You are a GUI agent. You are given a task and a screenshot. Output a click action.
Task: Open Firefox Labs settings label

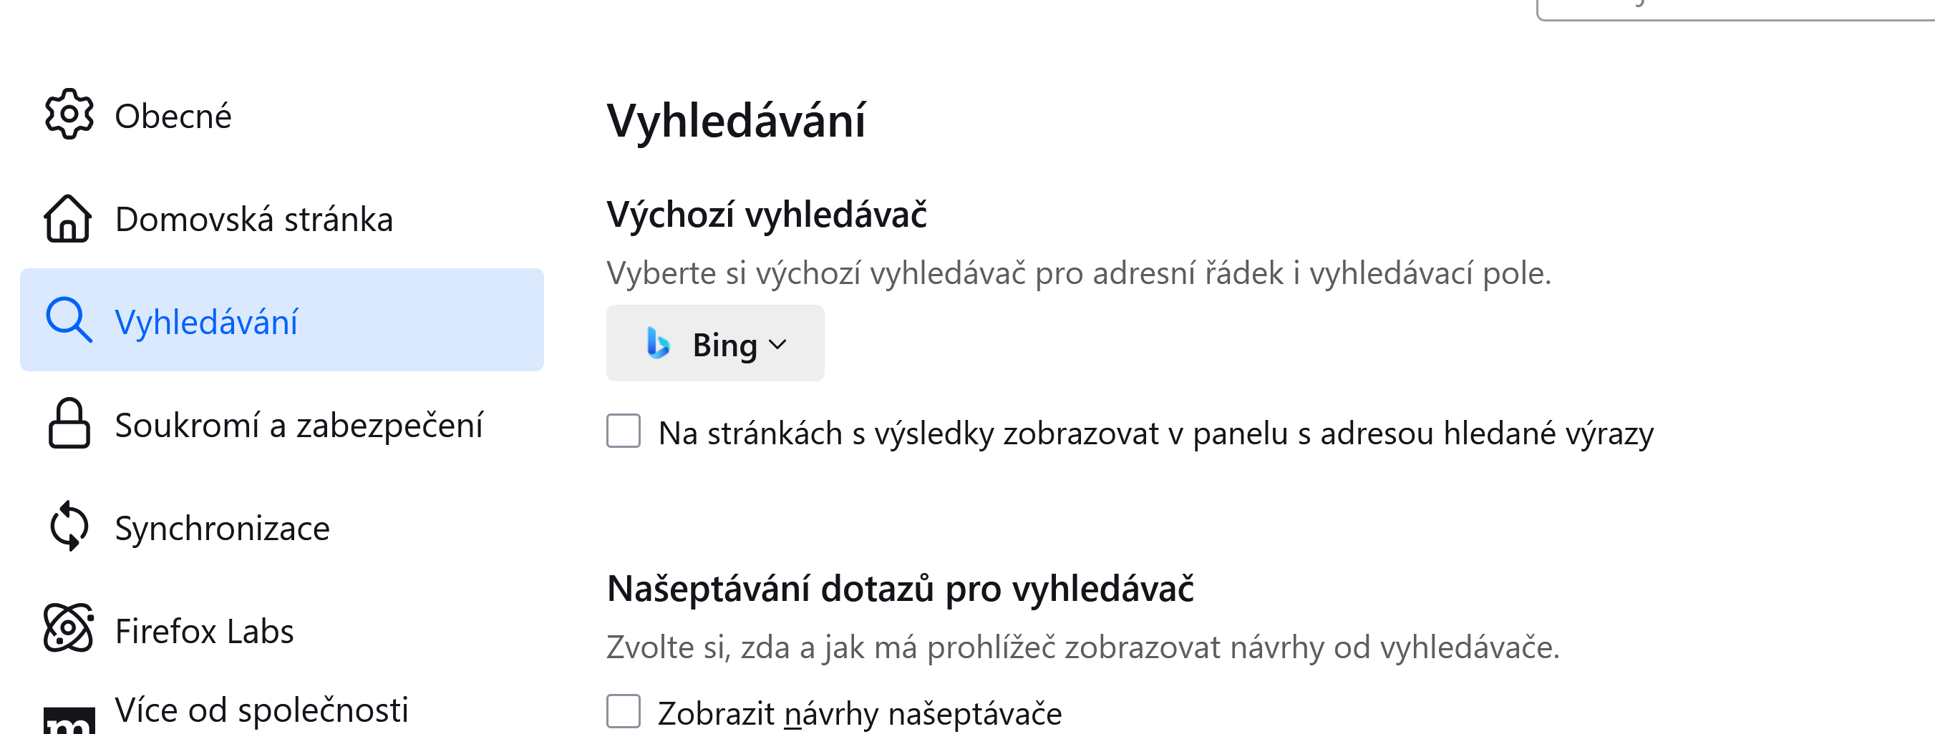coord(204,631)
